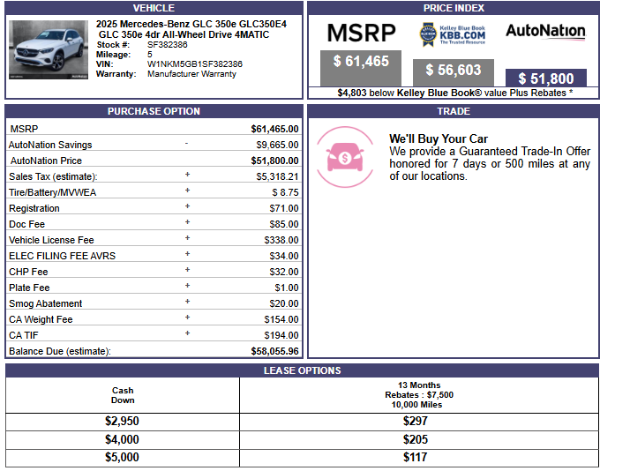
Task: Click the MSRP amount $61,465.00
Action: point(274,129)
